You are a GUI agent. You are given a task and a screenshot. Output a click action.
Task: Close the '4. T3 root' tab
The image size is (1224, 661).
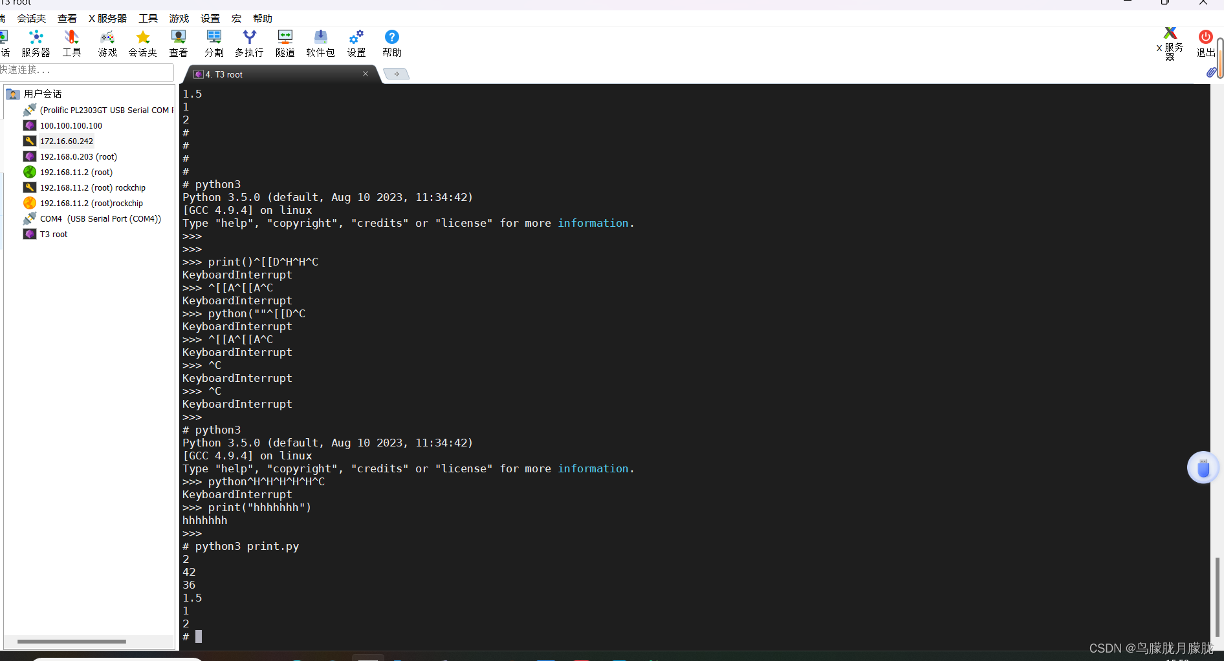366,74
